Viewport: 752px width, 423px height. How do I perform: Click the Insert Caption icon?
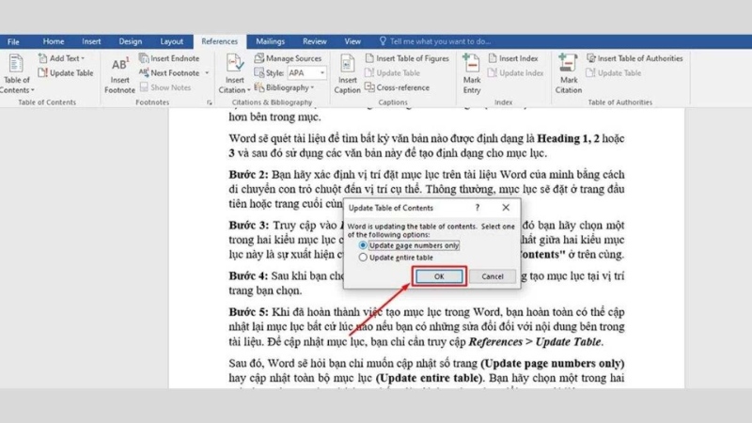coord(347,67)
